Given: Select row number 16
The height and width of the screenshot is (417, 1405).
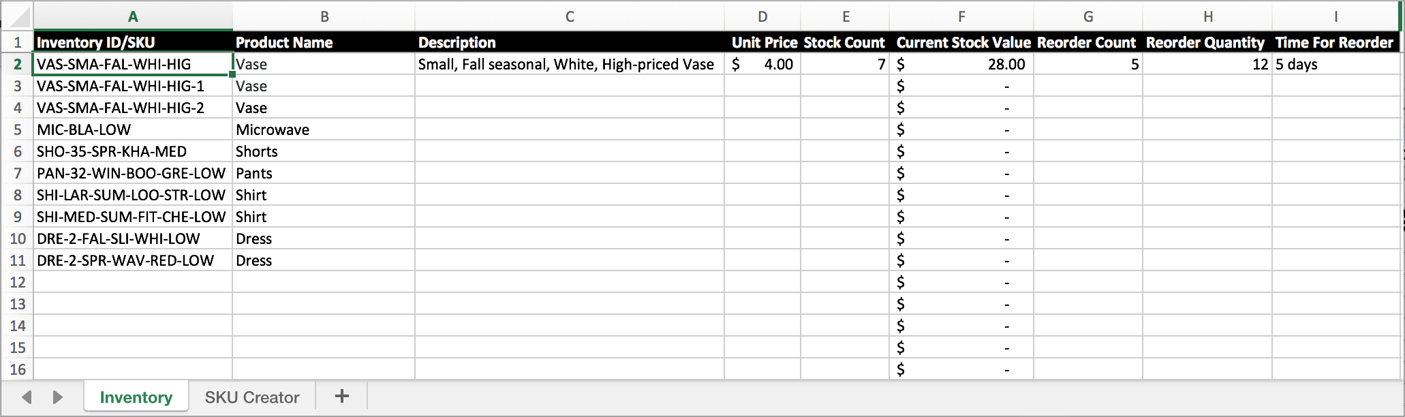Looking at the screenshot, I should (18, 369).
